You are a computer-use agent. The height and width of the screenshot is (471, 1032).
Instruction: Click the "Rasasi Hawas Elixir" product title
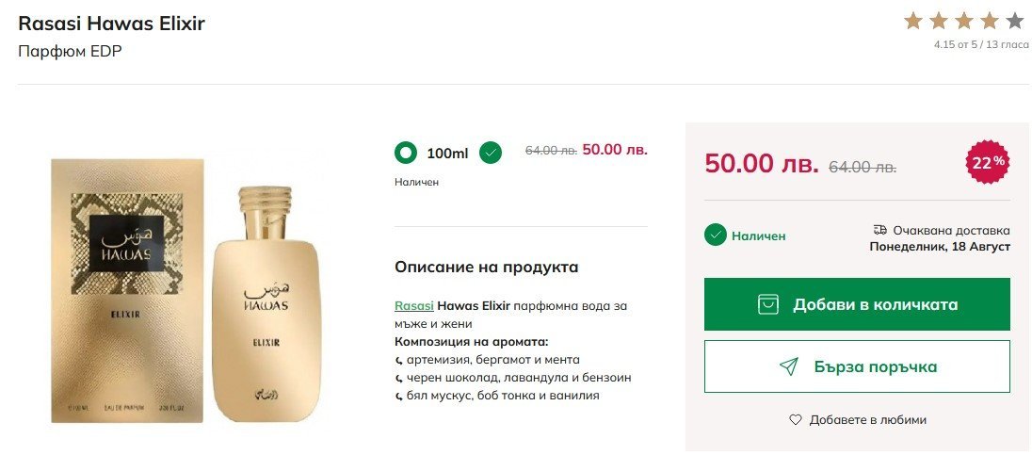coord(111,24)
